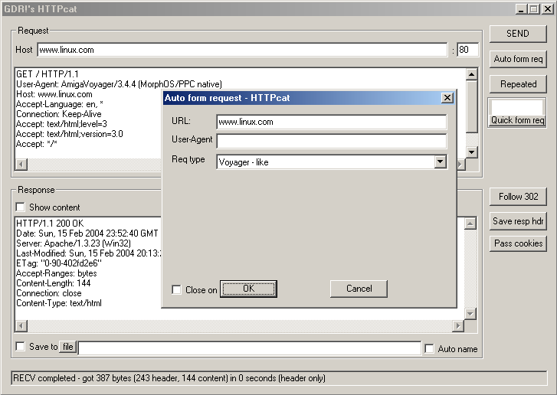
Task: Confirm dialog with OK button
Action: click(248, 289)
